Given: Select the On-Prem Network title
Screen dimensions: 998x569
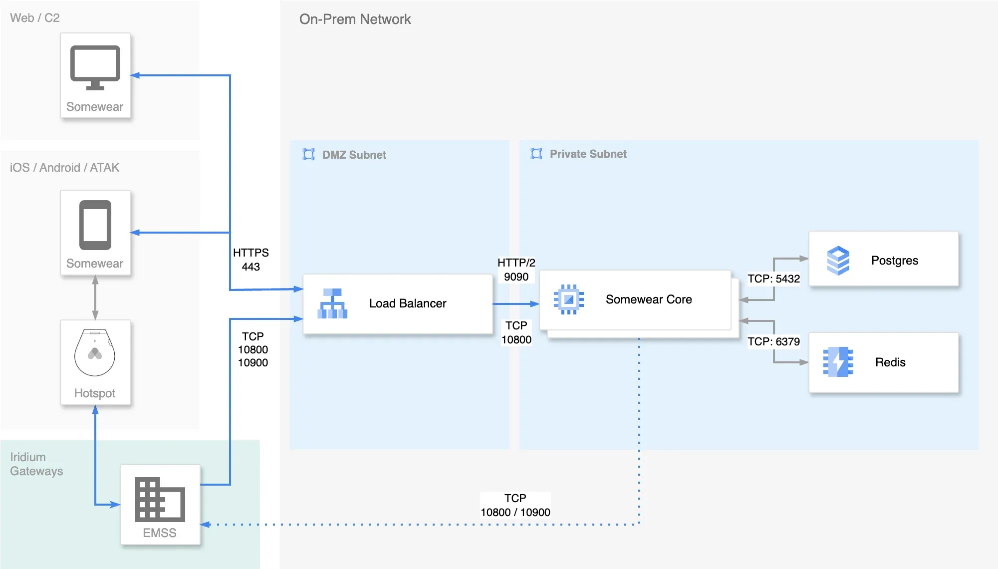Looking at the screenshot, I should point(355,19).
